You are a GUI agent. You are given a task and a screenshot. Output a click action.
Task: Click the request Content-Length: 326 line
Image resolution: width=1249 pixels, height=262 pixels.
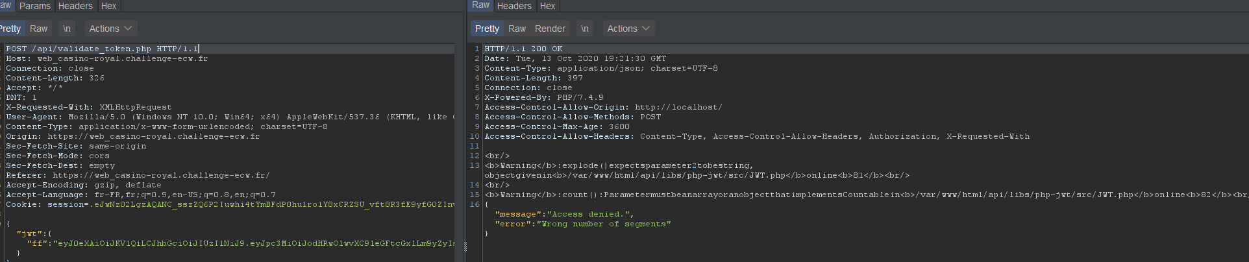(55, 78)
